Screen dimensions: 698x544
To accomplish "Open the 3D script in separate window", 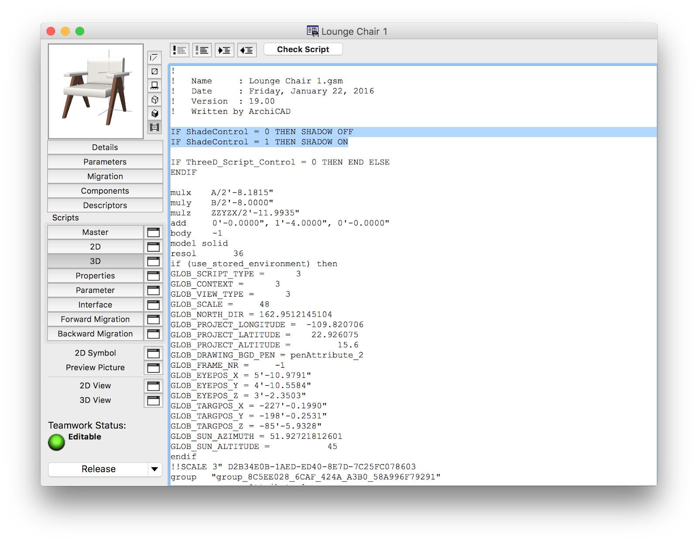I will point(153,261).
